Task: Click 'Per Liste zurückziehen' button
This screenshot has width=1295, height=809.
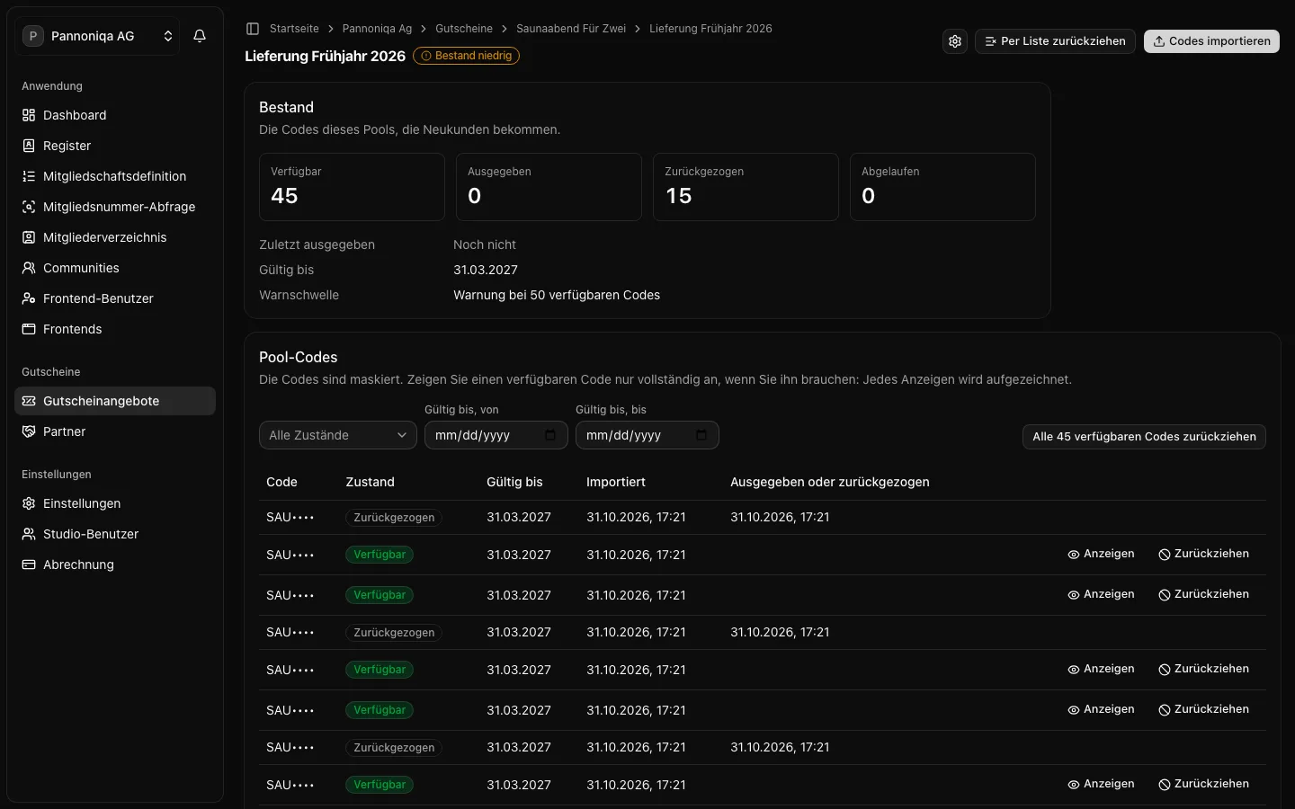Action: click(x=1056, y=41)
